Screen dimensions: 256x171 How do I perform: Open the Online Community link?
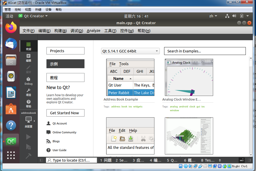(62, 132)
